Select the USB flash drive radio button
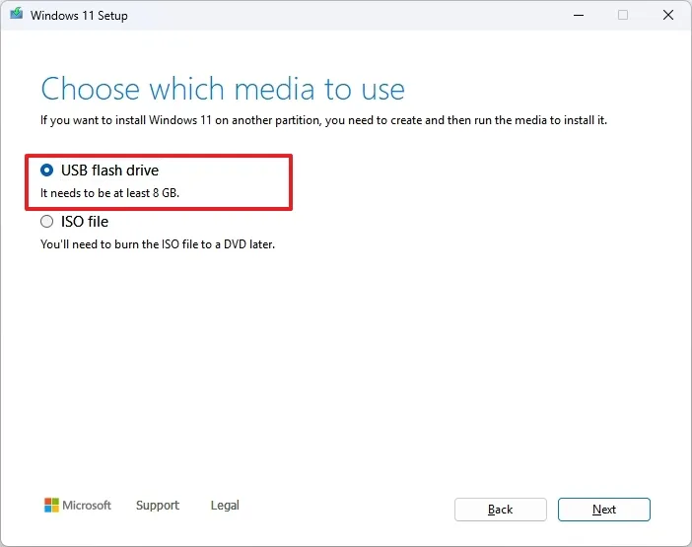The height and width of the screenshot is (547, 692). coord(47,171)
